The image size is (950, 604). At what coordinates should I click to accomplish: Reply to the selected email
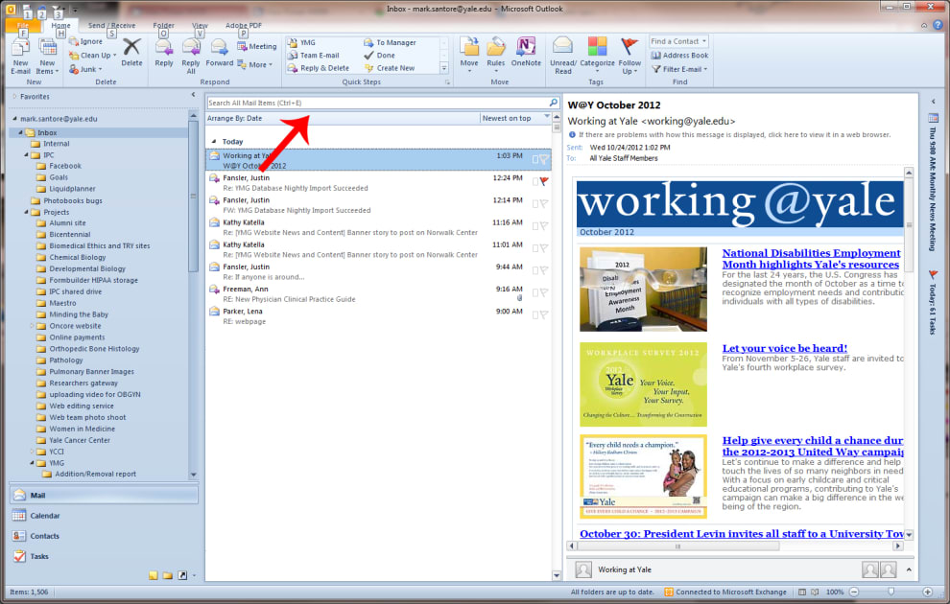click(x=163, y=53)
